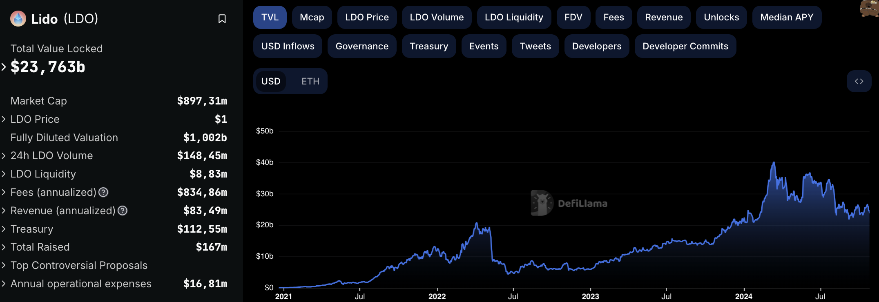
Task: Click the 2023 label on chart axis
Action: (x=590, y=297)
